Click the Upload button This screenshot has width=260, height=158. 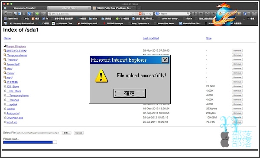(78, 133)
